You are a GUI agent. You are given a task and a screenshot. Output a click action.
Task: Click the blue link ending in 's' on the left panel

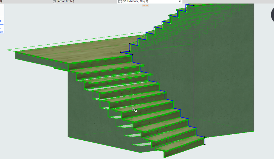point(1,28)
